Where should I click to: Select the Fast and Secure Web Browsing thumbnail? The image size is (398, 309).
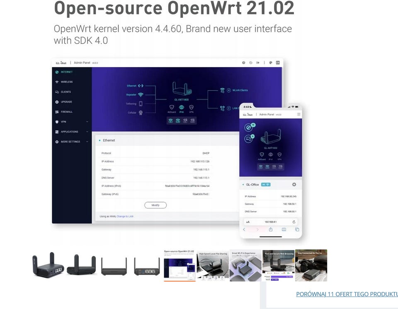(279, 265)
